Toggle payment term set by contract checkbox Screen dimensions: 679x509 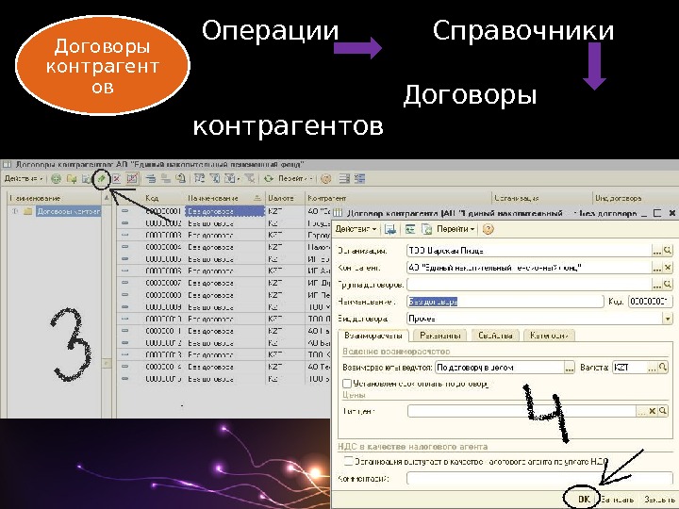pos(347,384)
